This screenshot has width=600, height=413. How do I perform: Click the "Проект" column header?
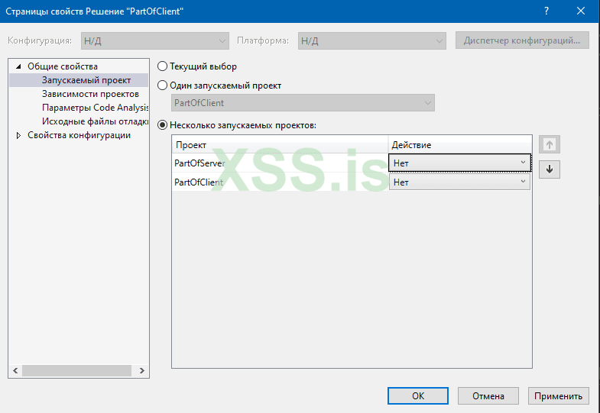280,145
